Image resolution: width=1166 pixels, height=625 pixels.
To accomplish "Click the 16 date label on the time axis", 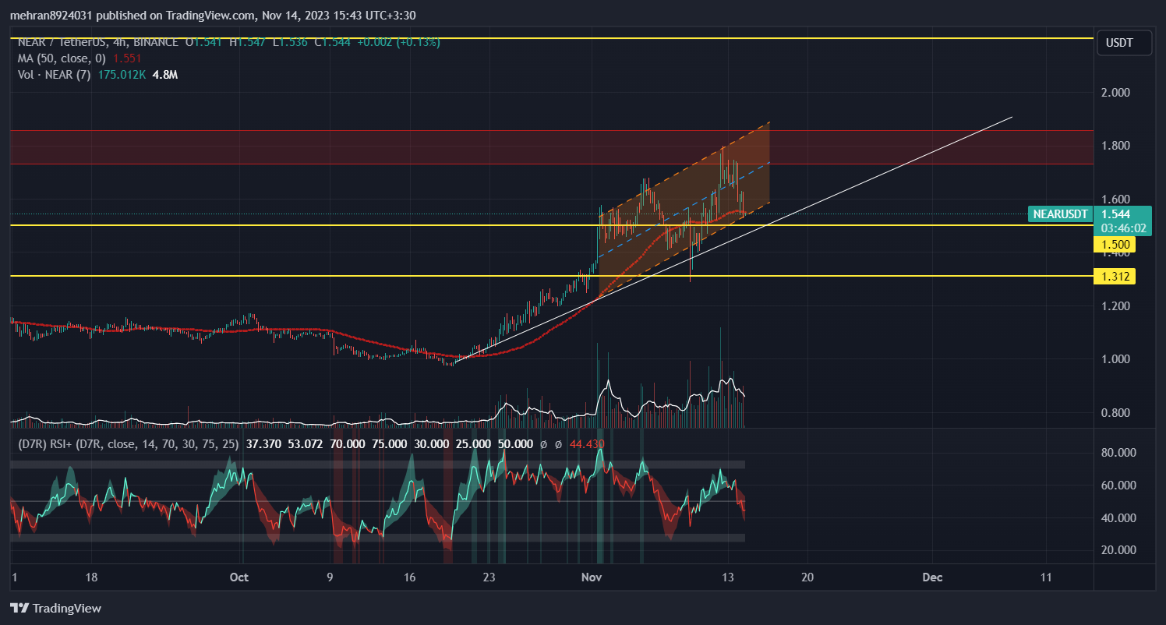I will pos(410,577).
